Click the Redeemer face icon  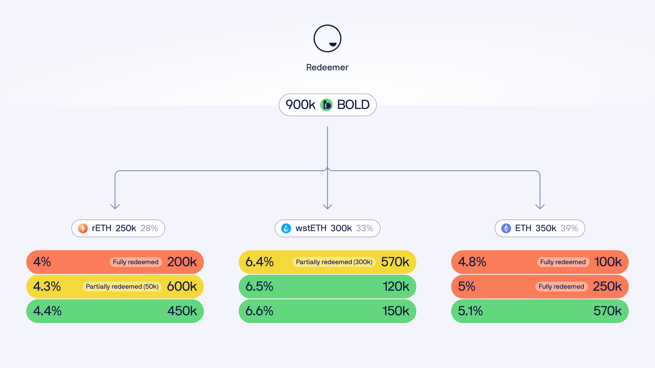(x=327, y=38)
